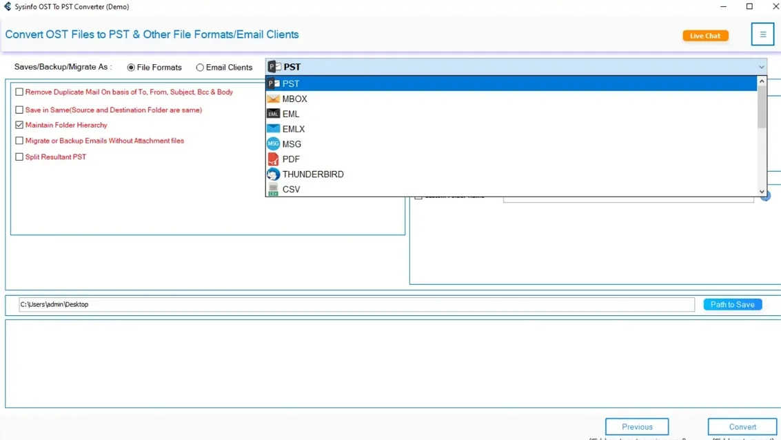Screen dimensions: 781x440
Task: Check Save in Same folder option
Action: pos(19,110)
